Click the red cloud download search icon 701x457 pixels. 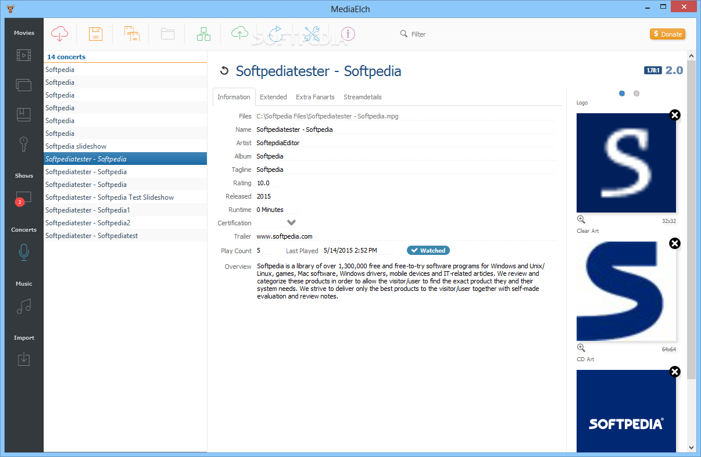(60, 34)
